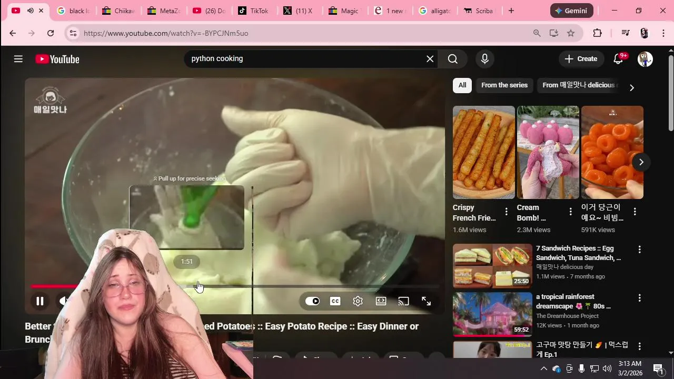The height and width of the screenshot is (379, 674).
Task: Go to the YouTube home logo
Action: [57, 59]
